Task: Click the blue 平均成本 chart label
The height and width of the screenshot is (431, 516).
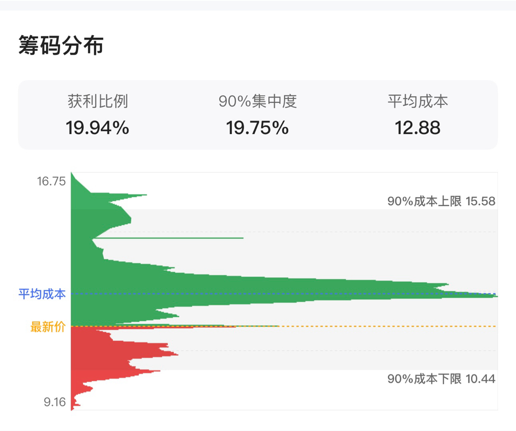Action: coord(42,294)
